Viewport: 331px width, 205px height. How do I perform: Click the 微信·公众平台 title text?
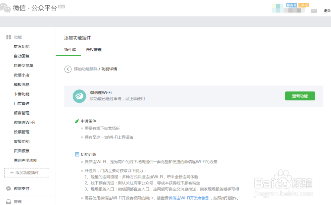coord(35,8)
